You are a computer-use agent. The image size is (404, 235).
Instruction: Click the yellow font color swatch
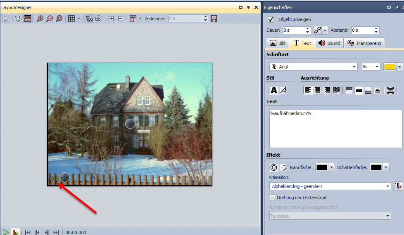click(390, 67)
